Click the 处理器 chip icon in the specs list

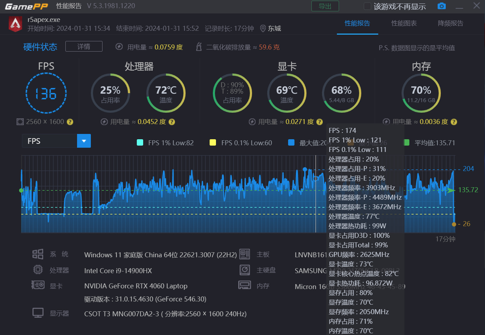click(x=38, y=270)
